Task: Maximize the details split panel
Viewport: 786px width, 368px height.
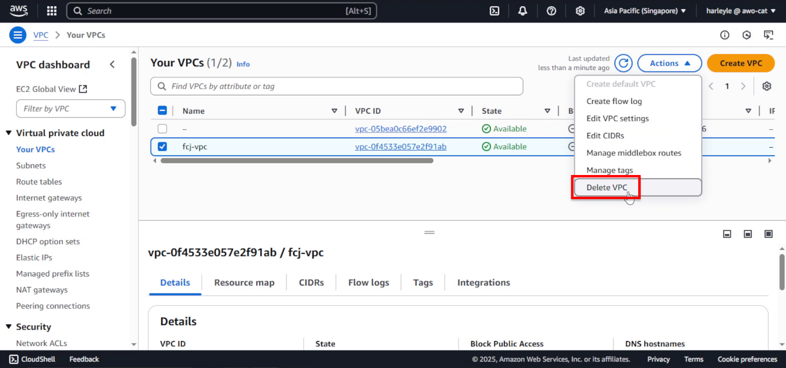Action: click(768, 234)
